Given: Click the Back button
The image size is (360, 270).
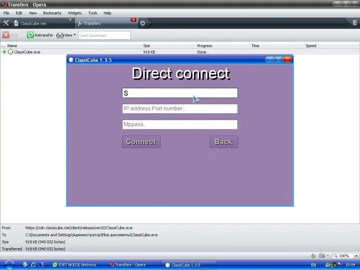Looking at the screenshot, I should pos(224,142).
